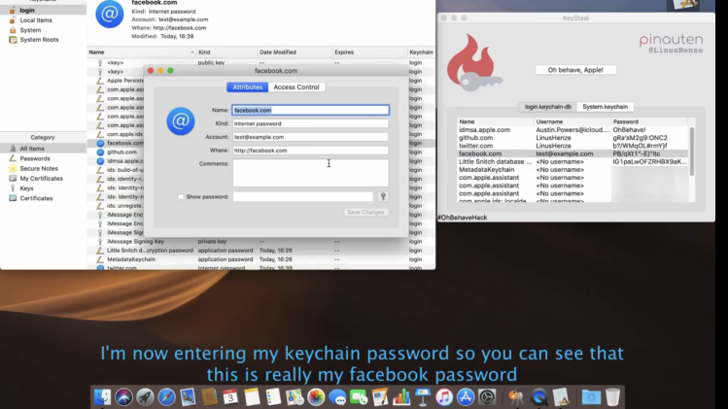Choose the Keys category

coord(26,188)
